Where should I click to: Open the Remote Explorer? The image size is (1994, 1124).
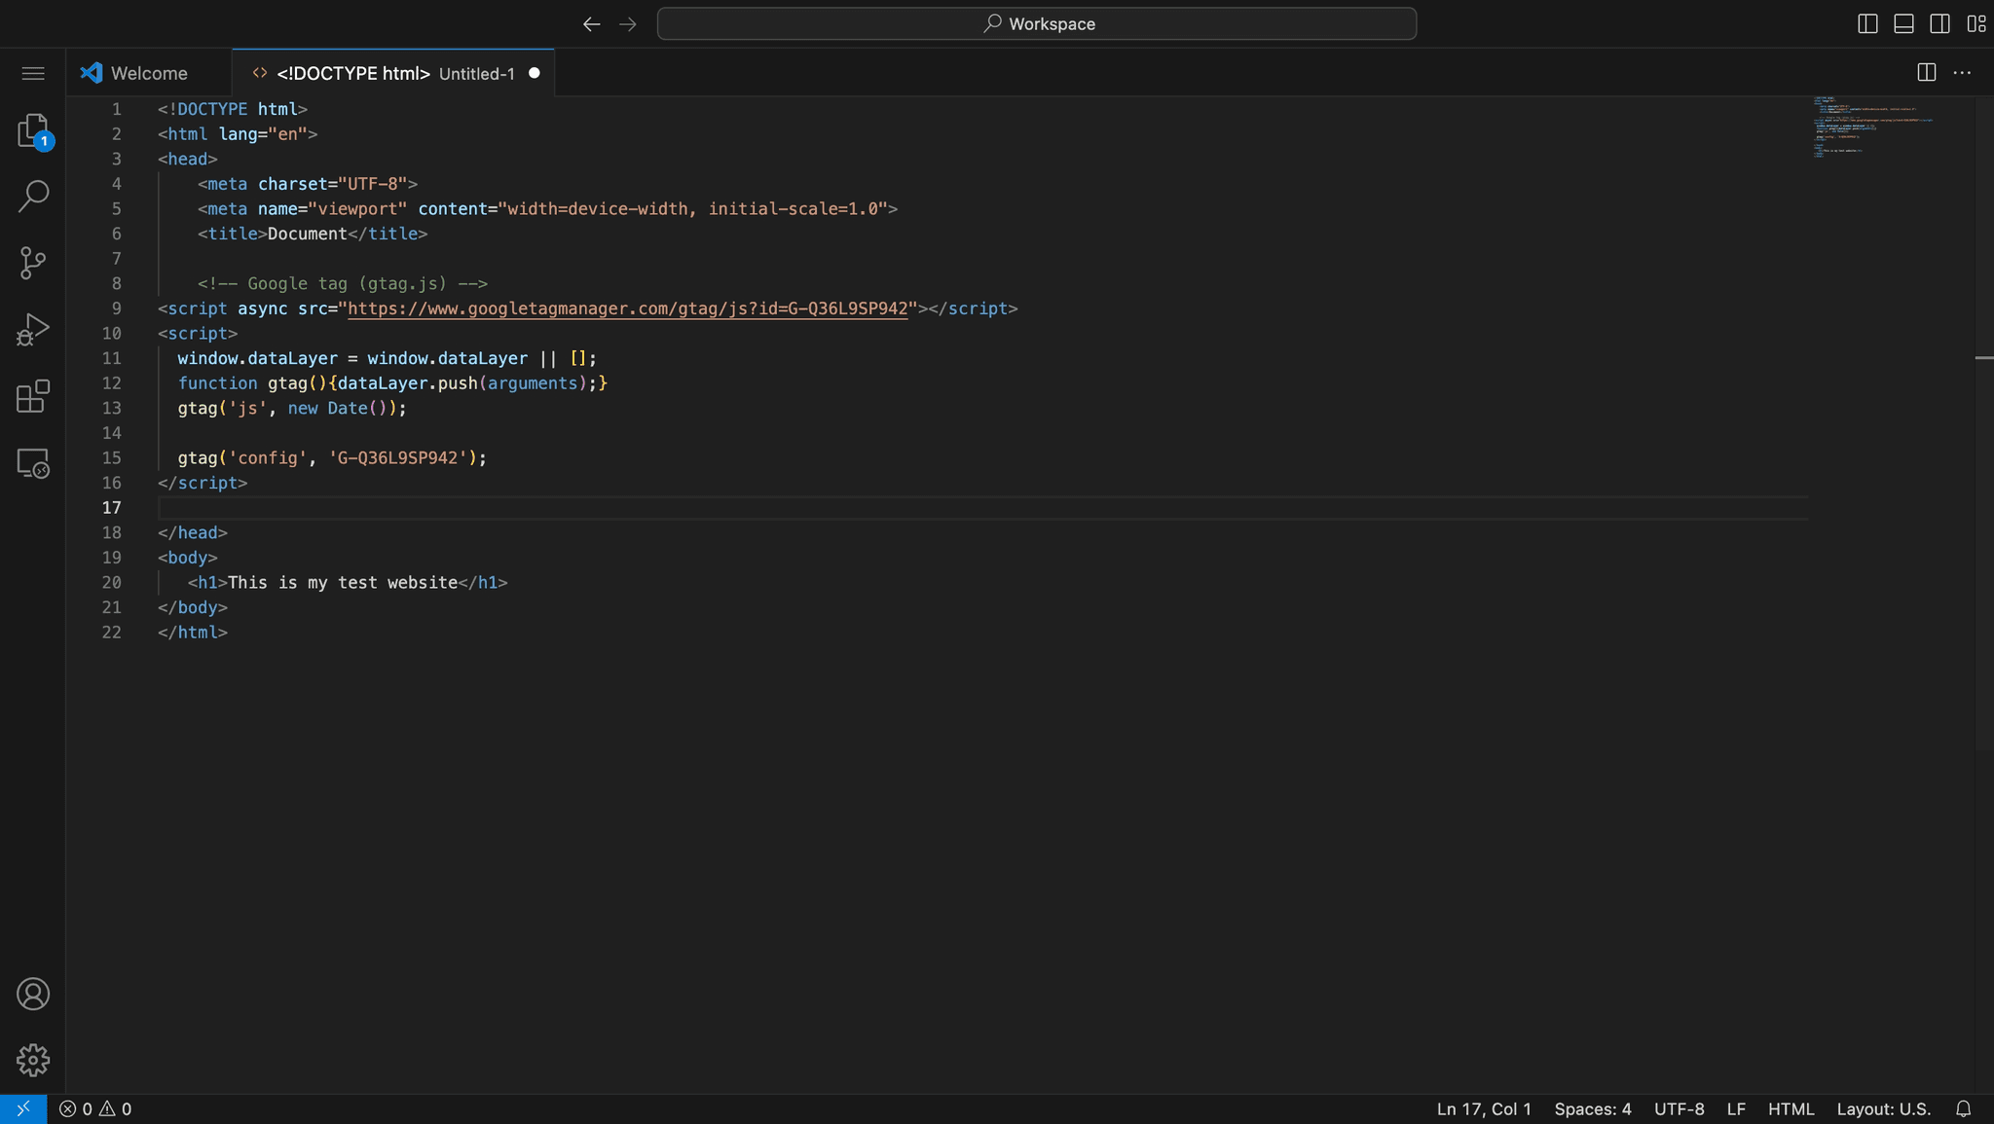click(x=32, y=464)
